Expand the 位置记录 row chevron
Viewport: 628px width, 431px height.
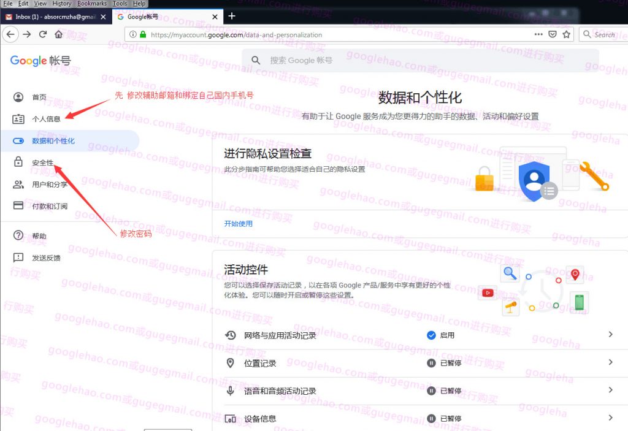click(610, 362)
